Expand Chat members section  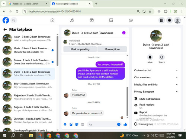pos(156,77)
